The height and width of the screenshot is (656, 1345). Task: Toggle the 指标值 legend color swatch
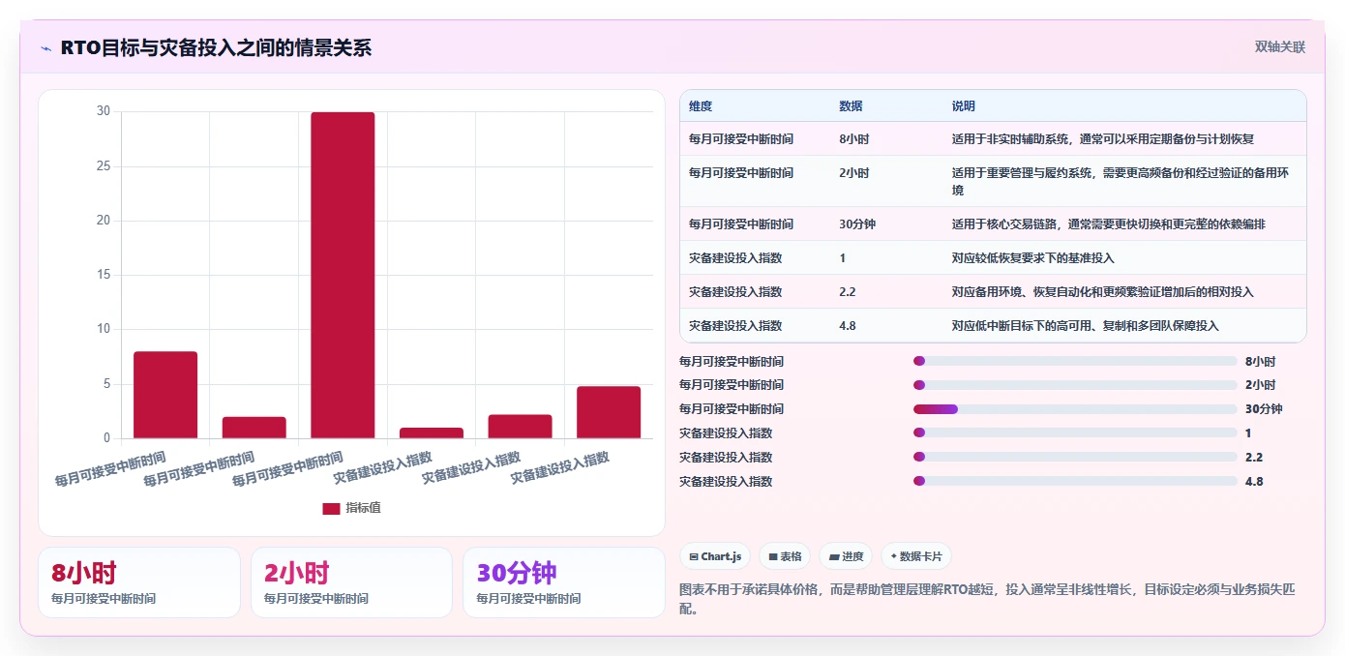pyautogui.click(x=331, y=508)
